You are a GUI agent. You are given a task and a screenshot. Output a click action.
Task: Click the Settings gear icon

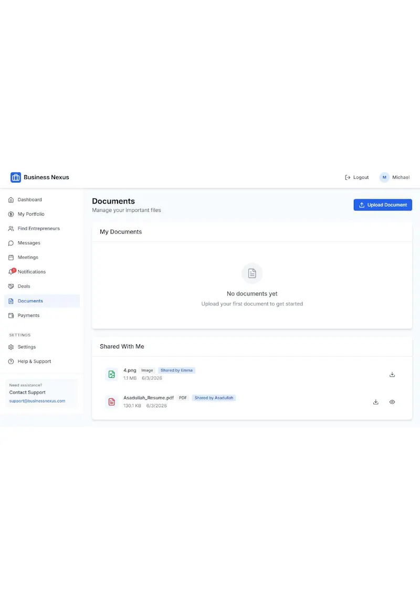(x=11, y=347)
